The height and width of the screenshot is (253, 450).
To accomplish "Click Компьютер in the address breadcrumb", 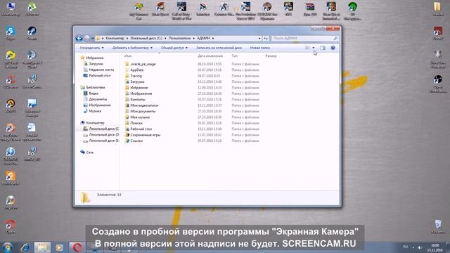I will (115, 38).
